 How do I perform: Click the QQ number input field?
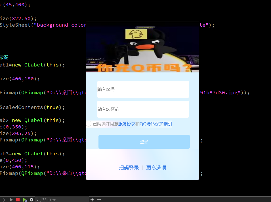143,89
